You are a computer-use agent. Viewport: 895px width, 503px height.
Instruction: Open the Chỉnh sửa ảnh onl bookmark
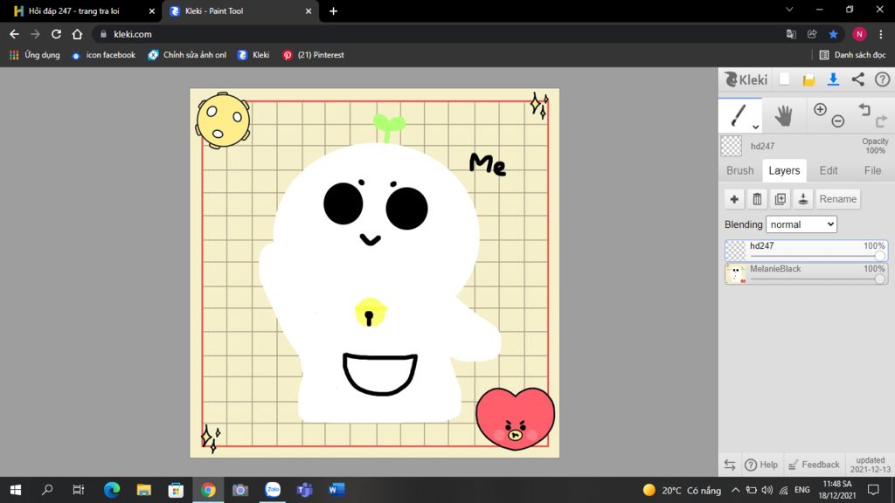[x=187, y=55]
